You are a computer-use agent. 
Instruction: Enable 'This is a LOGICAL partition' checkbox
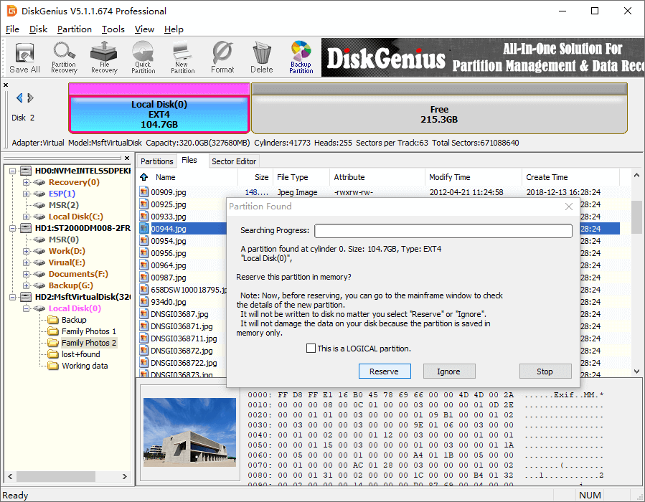click(311, 349)
